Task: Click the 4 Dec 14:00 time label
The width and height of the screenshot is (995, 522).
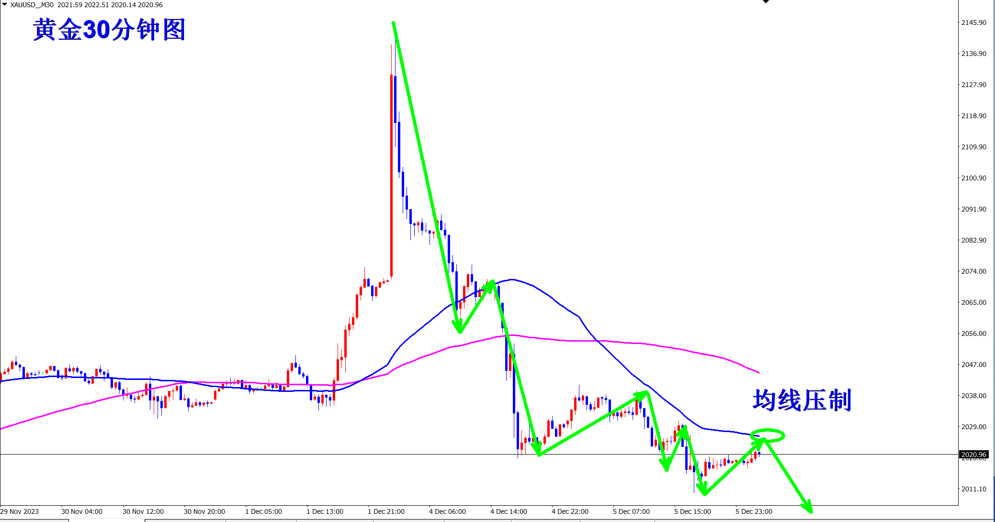Action: tap(509, 511)
